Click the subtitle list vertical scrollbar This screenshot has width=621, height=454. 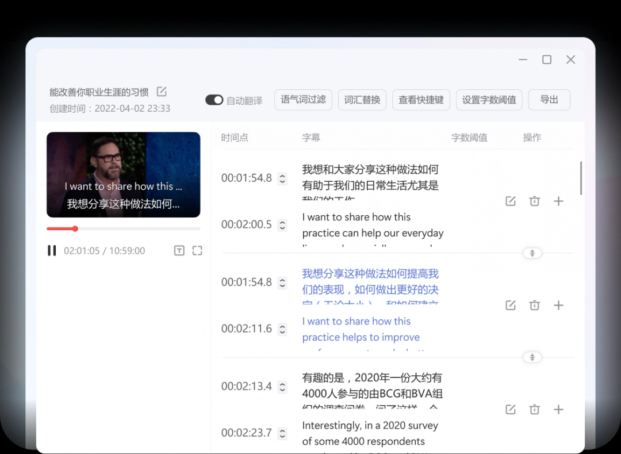pyautogui.click(x=581, y=178)
